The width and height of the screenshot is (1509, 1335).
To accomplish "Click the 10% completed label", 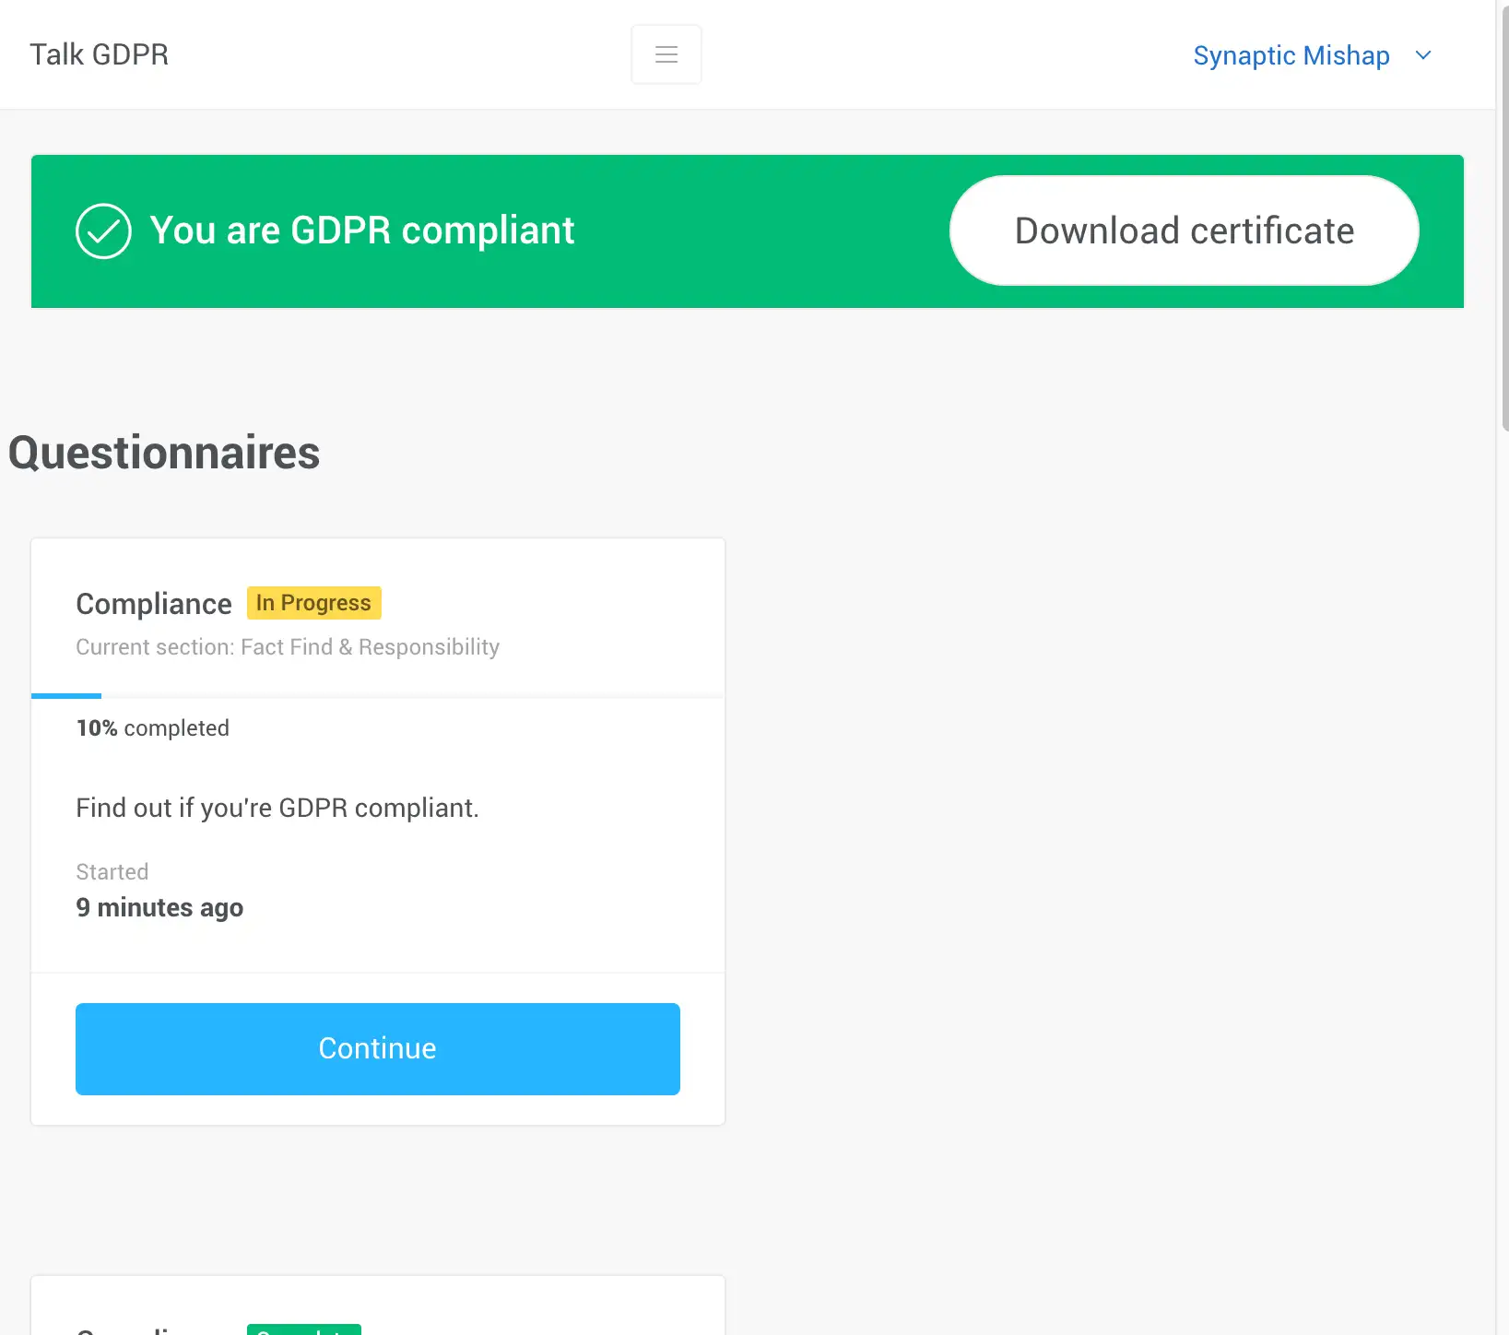I will [x=152, y=728].
